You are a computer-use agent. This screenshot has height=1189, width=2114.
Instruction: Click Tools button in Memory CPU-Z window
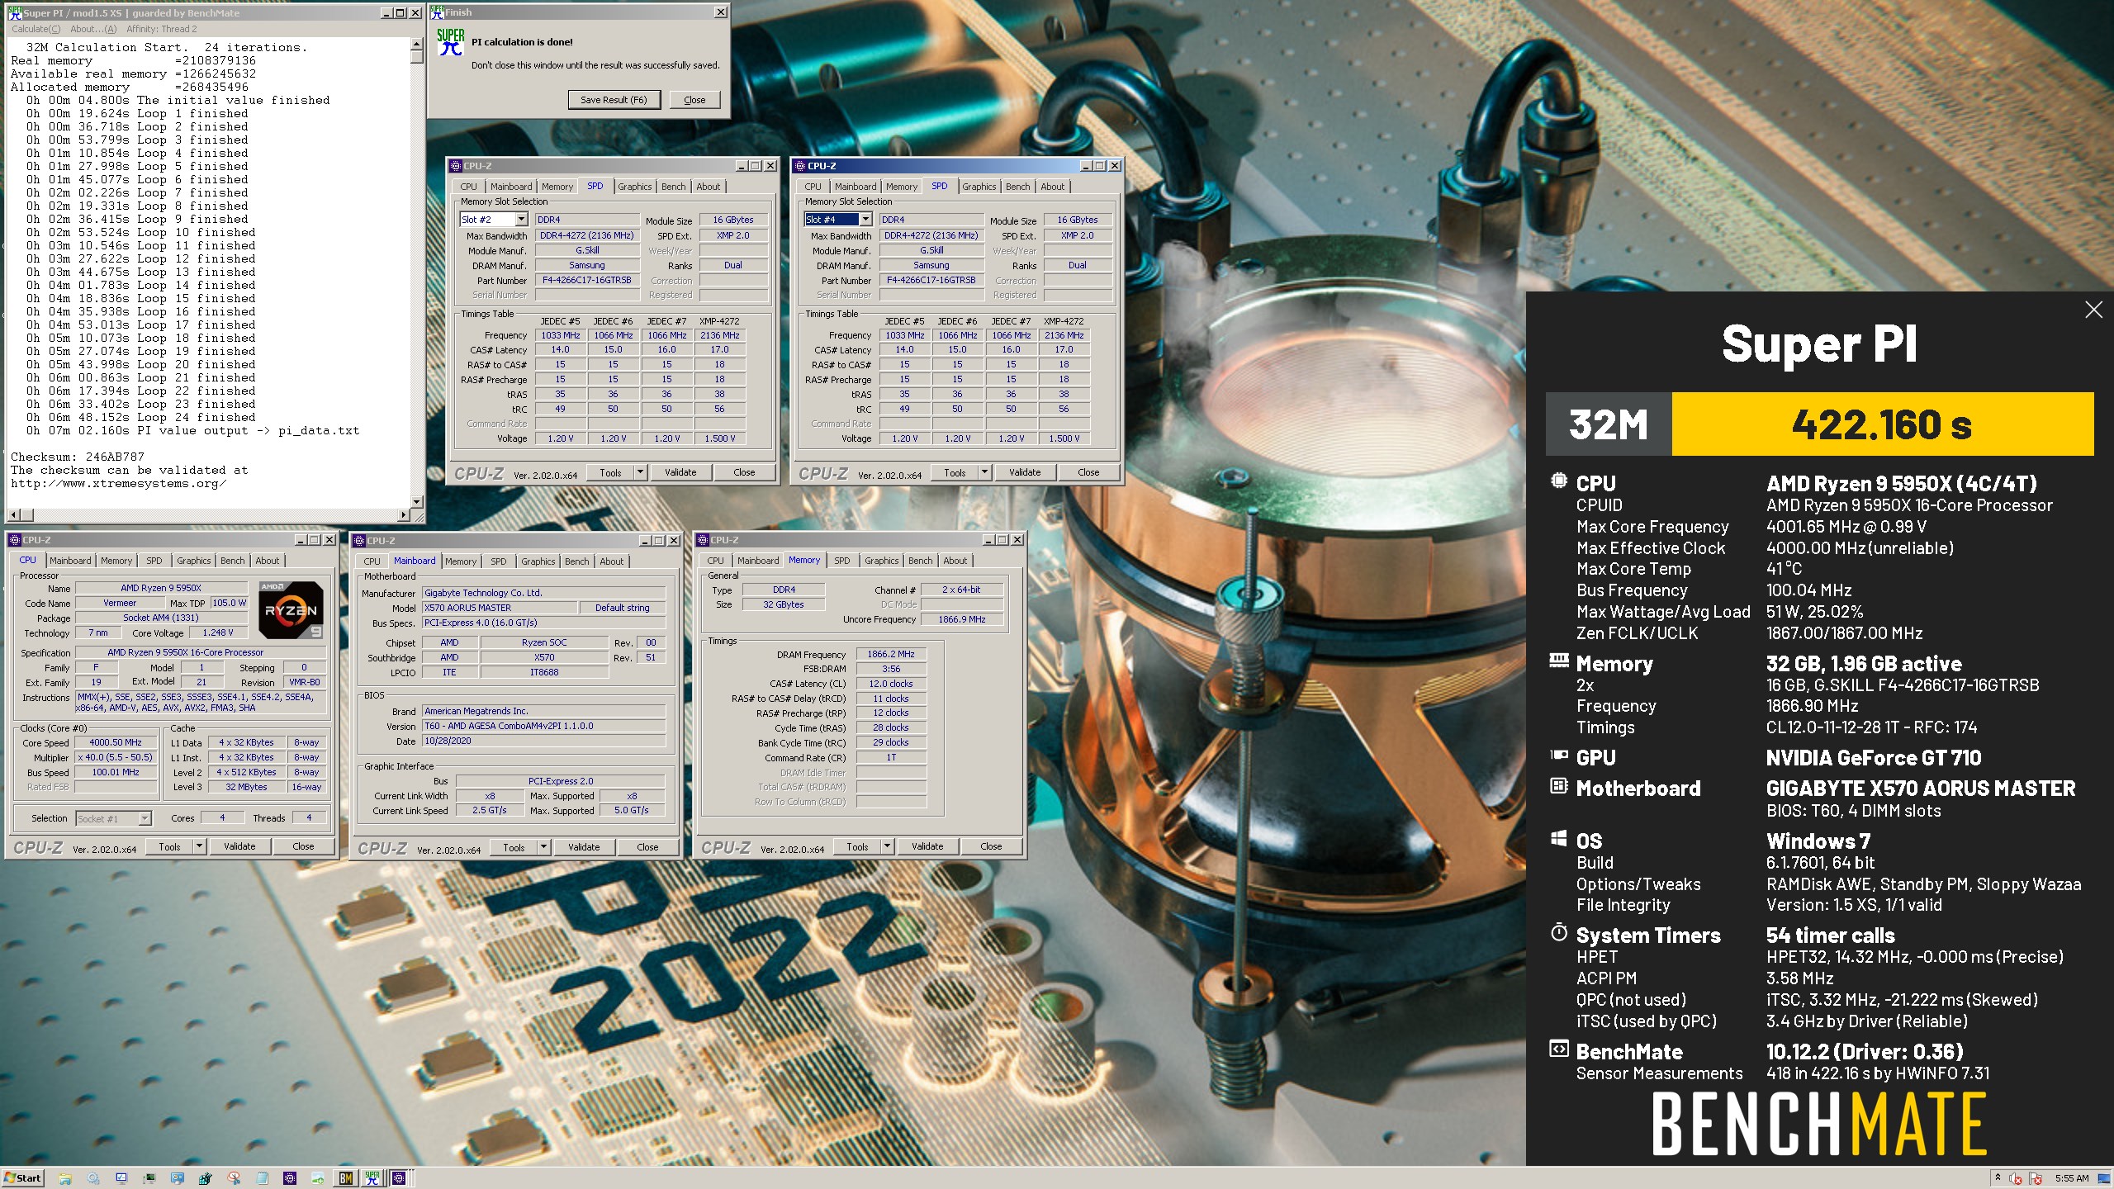tap(857, 846)
